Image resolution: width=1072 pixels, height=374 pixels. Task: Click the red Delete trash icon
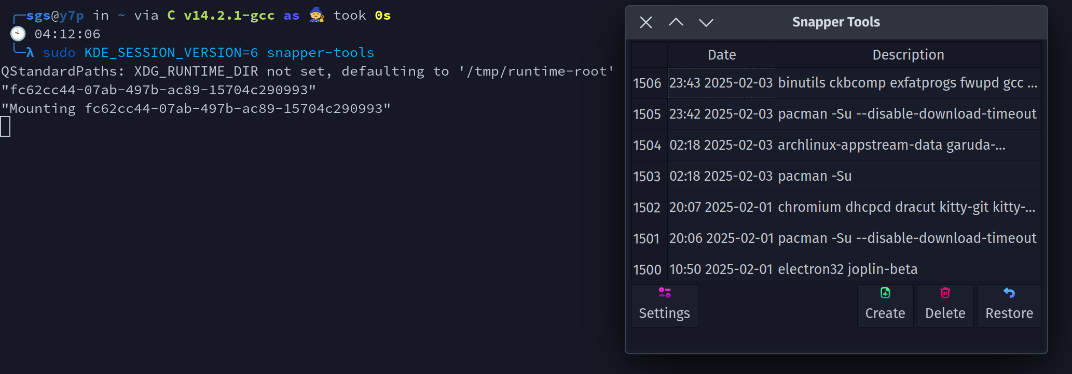[x=945, y=293]
